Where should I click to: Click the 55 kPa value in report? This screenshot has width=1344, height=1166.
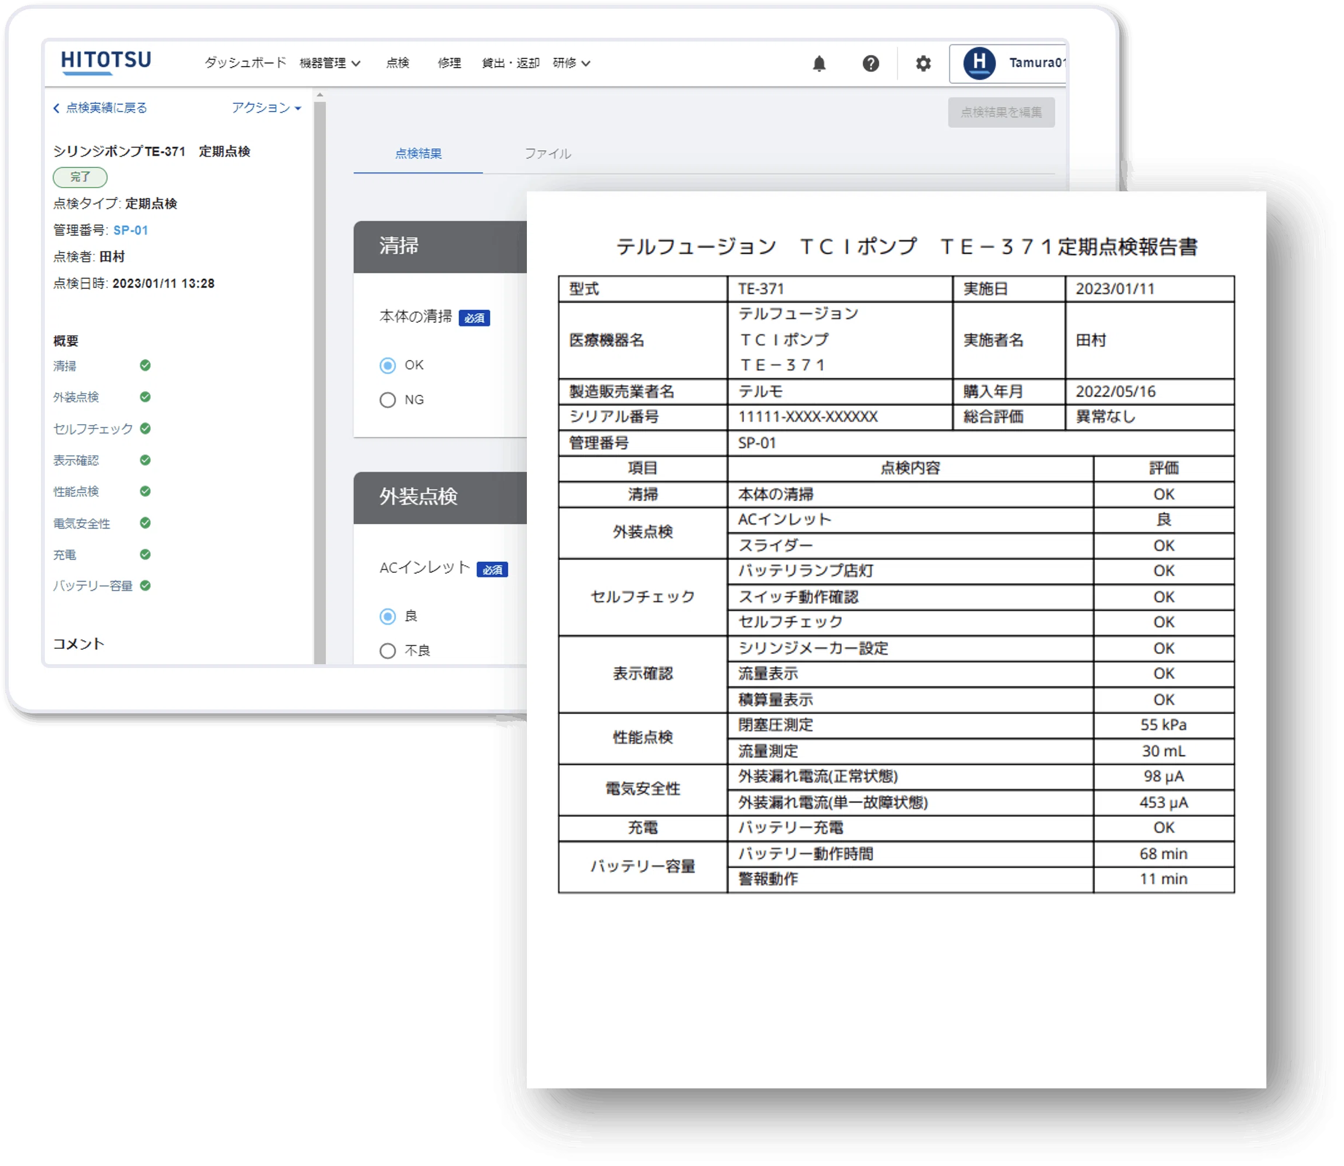[x=1163, y=725]
